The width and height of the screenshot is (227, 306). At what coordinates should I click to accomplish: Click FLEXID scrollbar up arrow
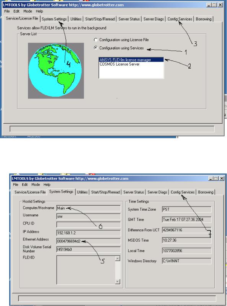pyautogui.click(x=118, y=259)
